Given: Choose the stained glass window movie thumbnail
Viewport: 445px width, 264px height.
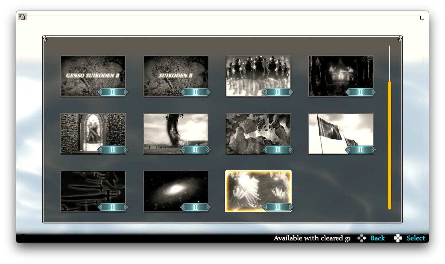Looking at the screenshot, I should 93,134.
